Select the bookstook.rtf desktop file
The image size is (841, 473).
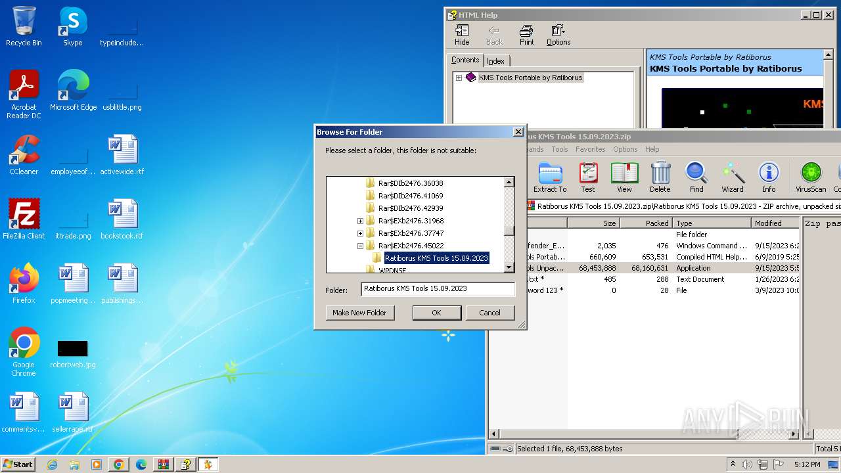click(122, 219)
